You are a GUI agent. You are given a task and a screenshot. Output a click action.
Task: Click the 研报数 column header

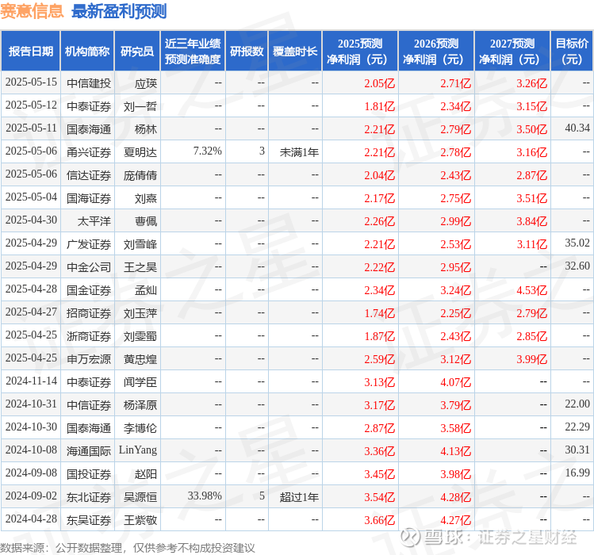(247, 52)
